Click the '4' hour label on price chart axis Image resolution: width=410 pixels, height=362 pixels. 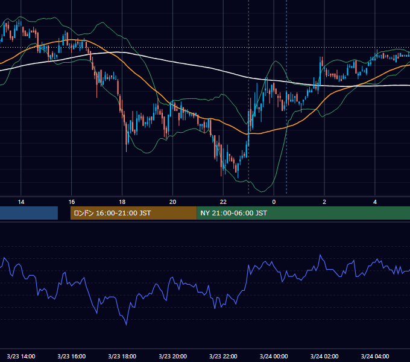pyautogui.click(x=375, y=202)
